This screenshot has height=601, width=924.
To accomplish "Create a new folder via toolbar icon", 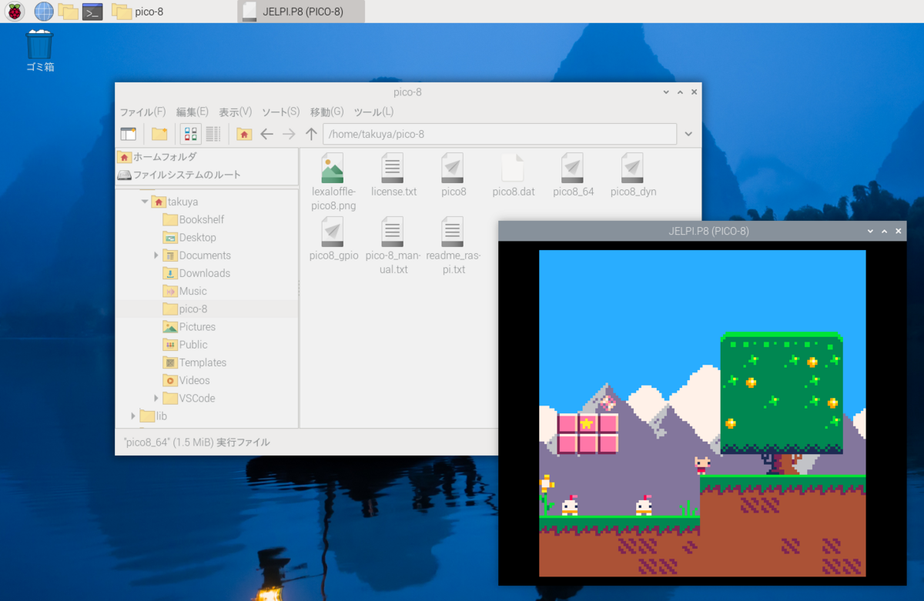I will coord(159,134).
